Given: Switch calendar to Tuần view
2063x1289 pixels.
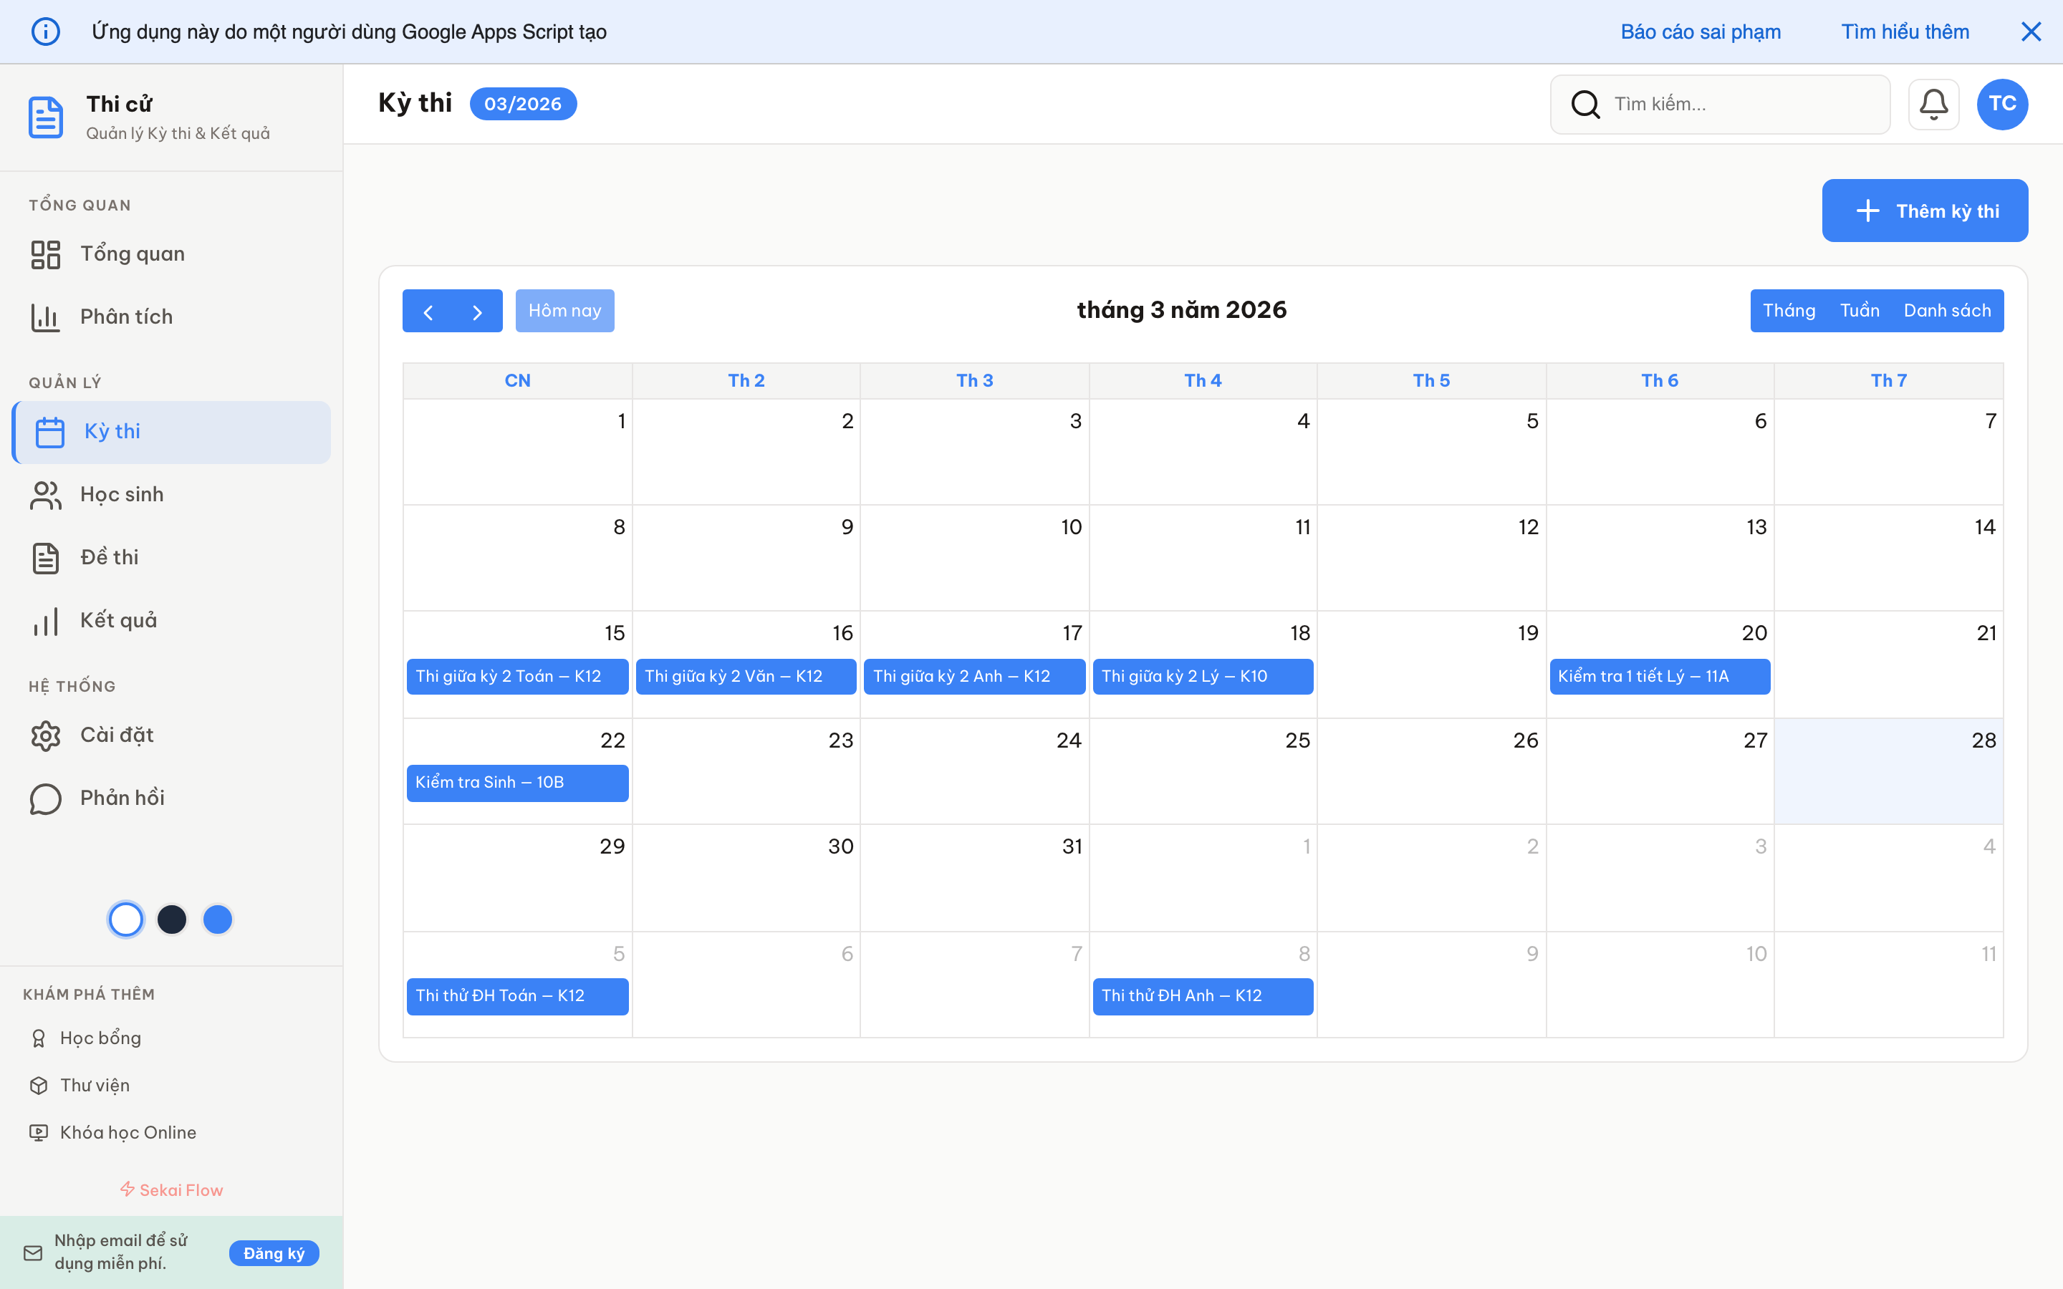Looking at the screenshot, I should [x=1861, y=310].
